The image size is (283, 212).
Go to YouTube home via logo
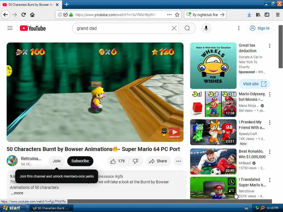click(33, 28)
